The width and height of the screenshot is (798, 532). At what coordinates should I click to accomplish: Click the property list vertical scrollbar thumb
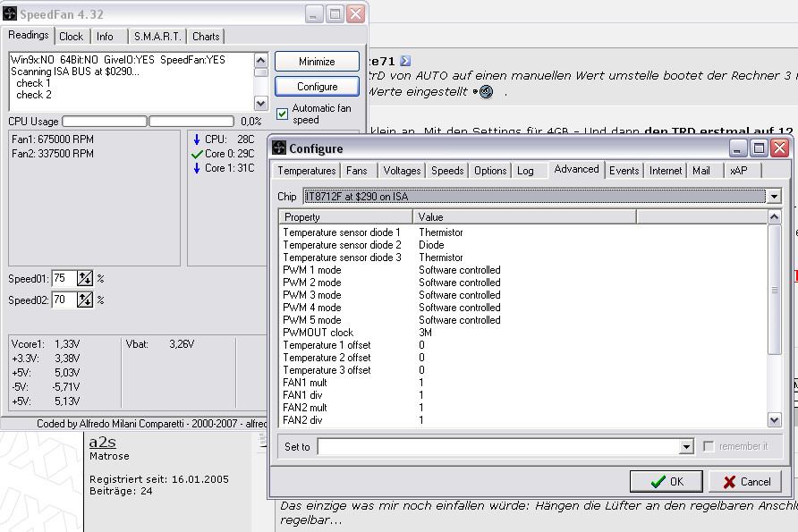click(774, 290)
